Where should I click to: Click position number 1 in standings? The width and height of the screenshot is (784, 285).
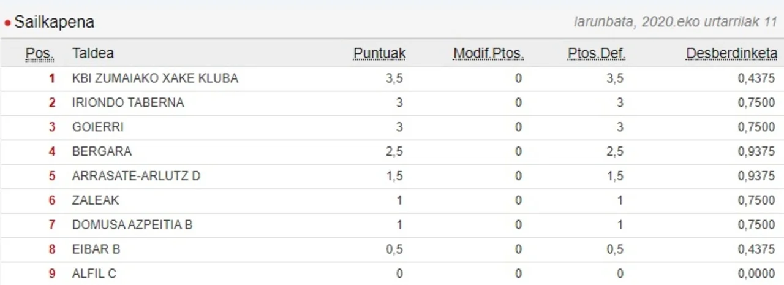(52, 78)
